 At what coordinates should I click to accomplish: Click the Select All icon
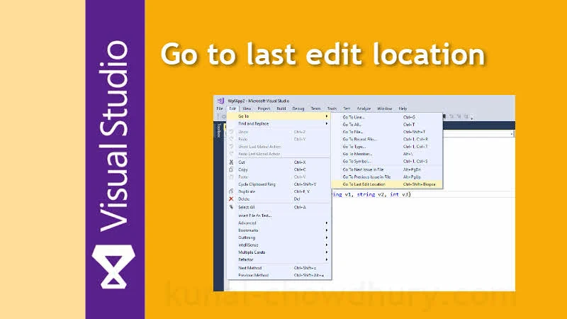tap(231, 207)
